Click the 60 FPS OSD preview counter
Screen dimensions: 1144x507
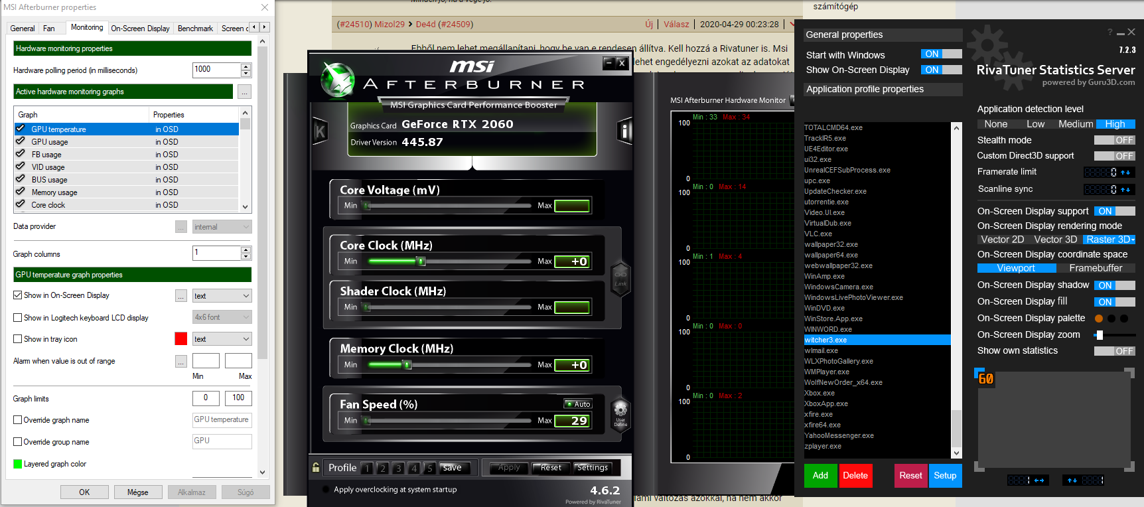pos(986,379)
